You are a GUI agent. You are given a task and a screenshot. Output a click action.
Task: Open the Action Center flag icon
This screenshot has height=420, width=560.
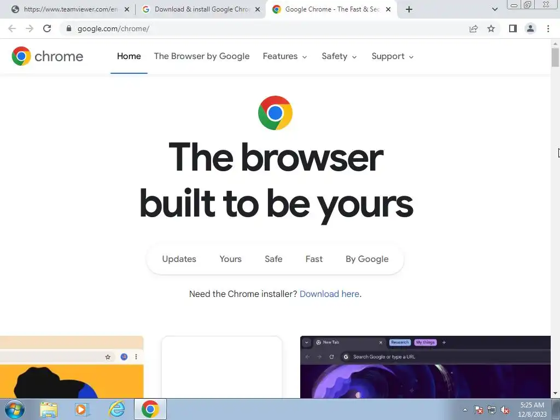(479, 410)
